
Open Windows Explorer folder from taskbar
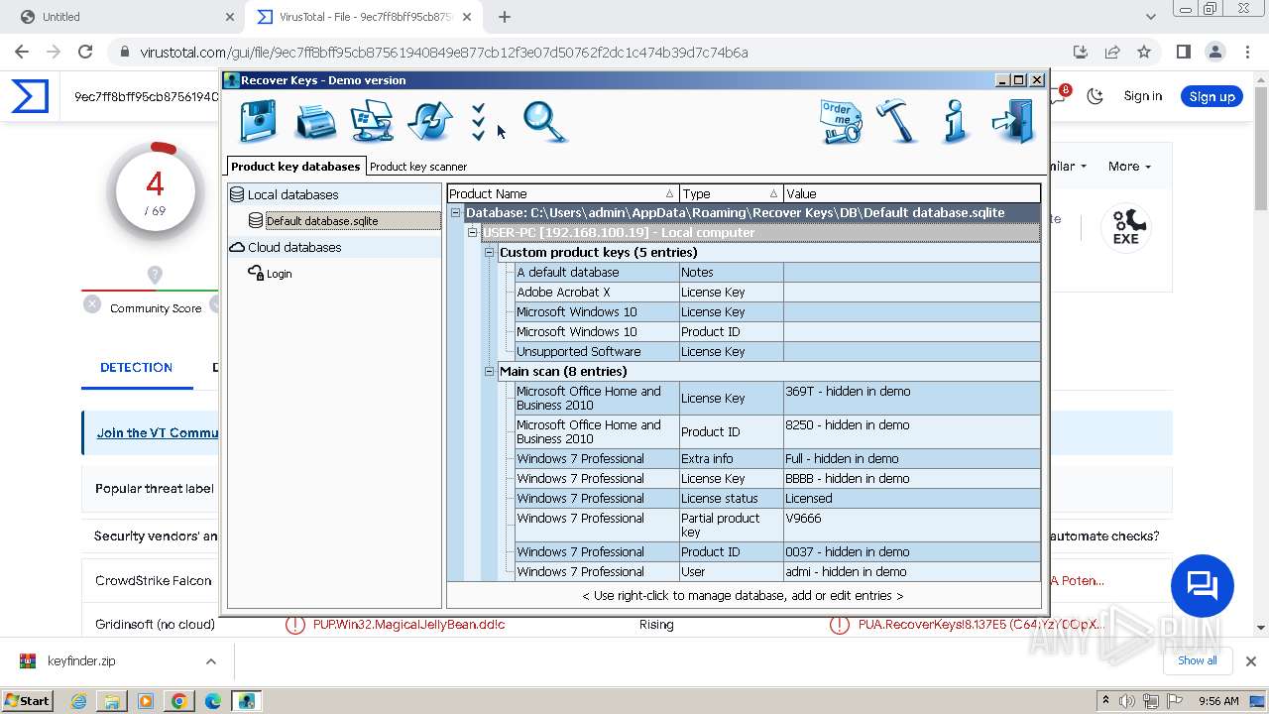pos(112,700)
